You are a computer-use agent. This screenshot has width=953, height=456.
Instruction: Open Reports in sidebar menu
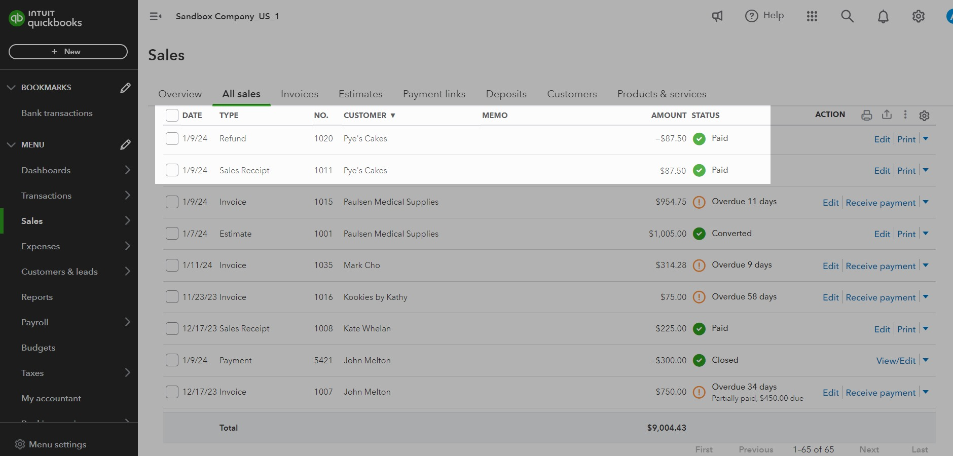point(37,297)
